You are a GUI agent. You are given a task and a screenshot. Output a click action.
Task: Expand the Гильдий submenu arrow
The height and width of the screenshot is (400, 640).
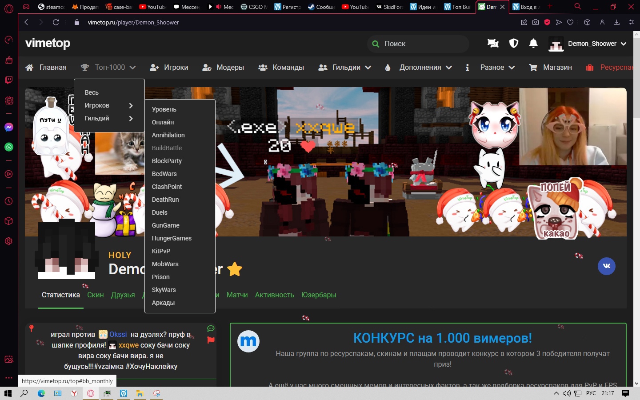point(131,119)
